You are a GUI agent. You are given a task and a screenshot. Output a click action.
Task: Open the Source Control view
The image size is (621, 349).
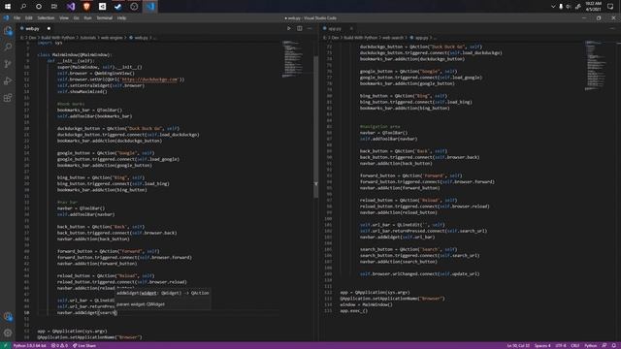coord(8,64)
